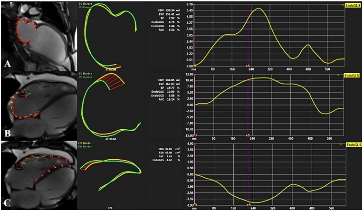Click the panel A cardiac MRI image

click(x=38, y=34)
